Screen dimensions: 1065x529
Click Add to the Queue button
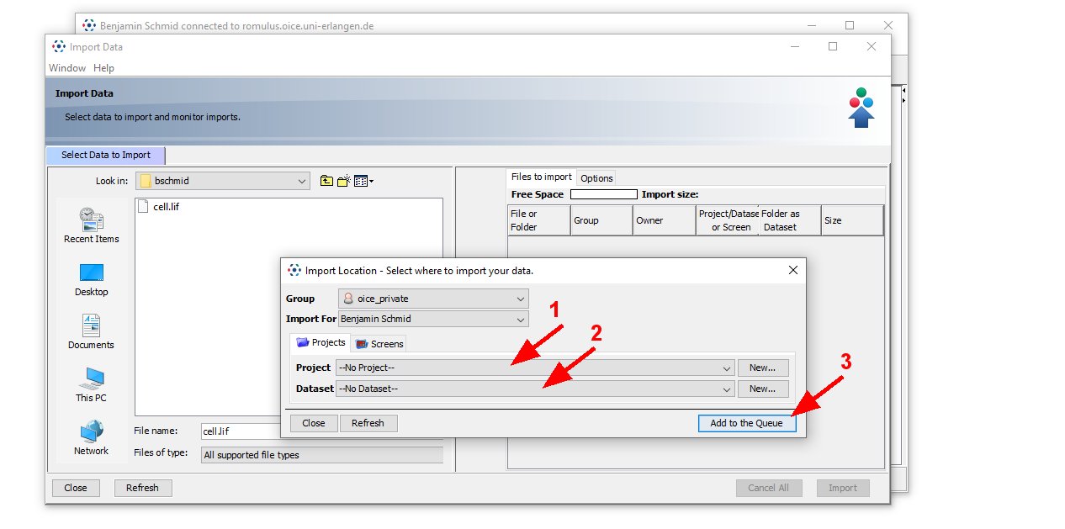746,423
